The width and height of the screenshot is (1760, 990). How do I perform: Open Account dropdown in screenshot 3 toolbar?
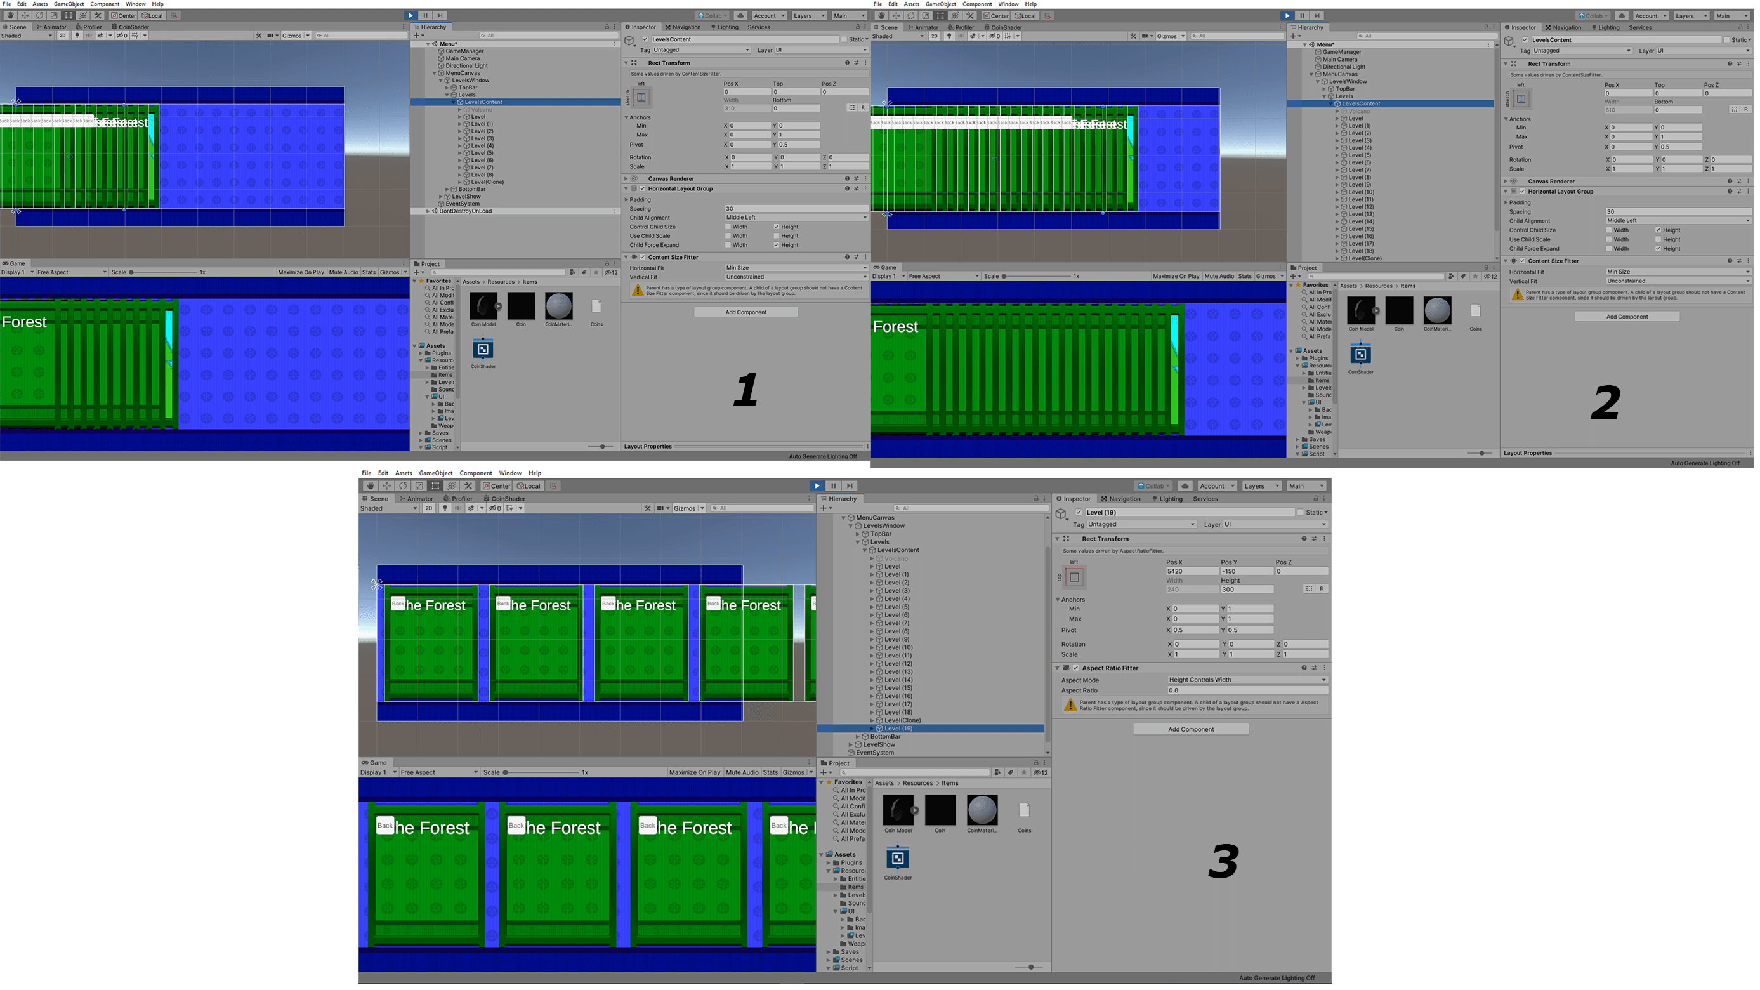click(1217, 485)
